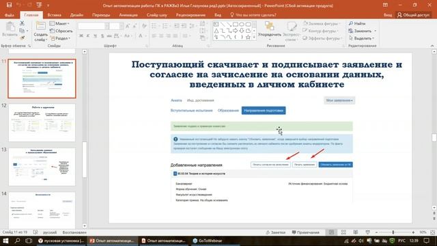This screenshot has height=246, width=437.
Task: Toggle align text left
Action: (154, 36)
